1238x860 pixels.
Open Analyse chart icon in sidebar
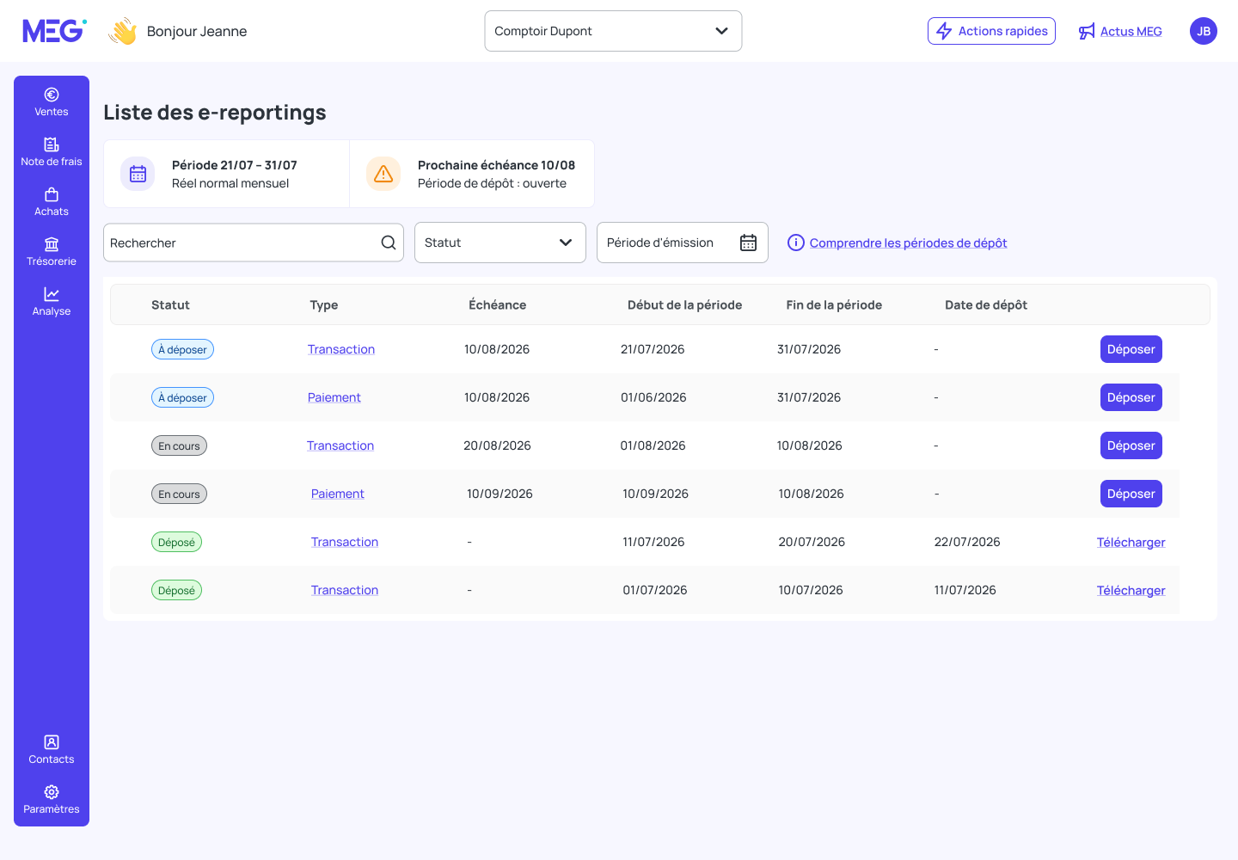point(52,294)
